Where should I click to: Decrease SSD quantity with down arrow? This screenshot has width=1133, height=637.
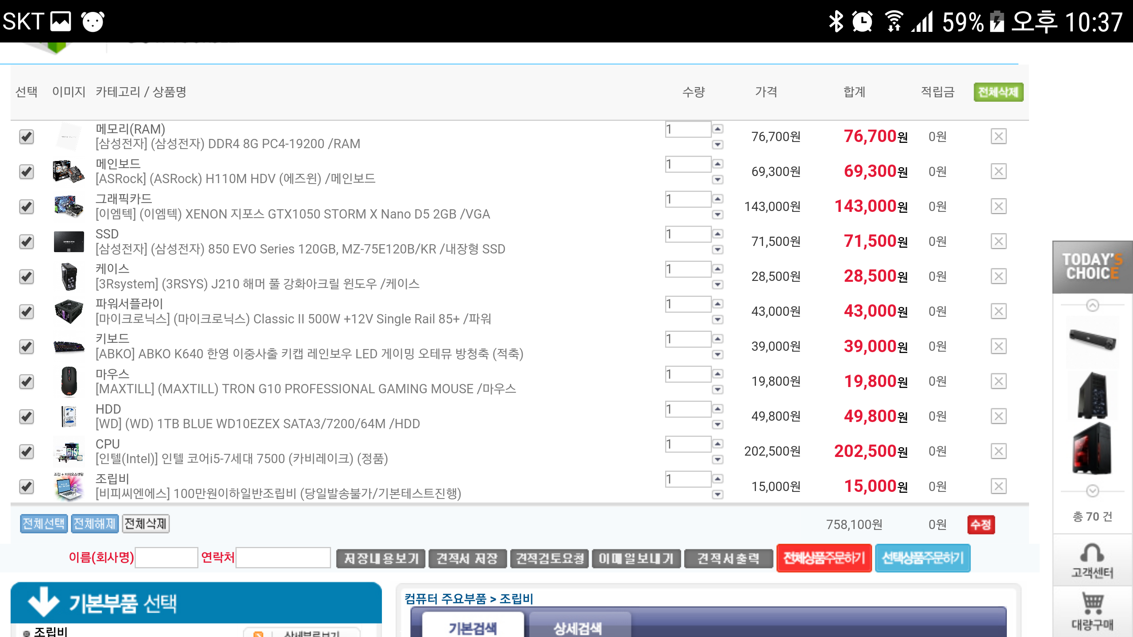[x=718, y=249]
